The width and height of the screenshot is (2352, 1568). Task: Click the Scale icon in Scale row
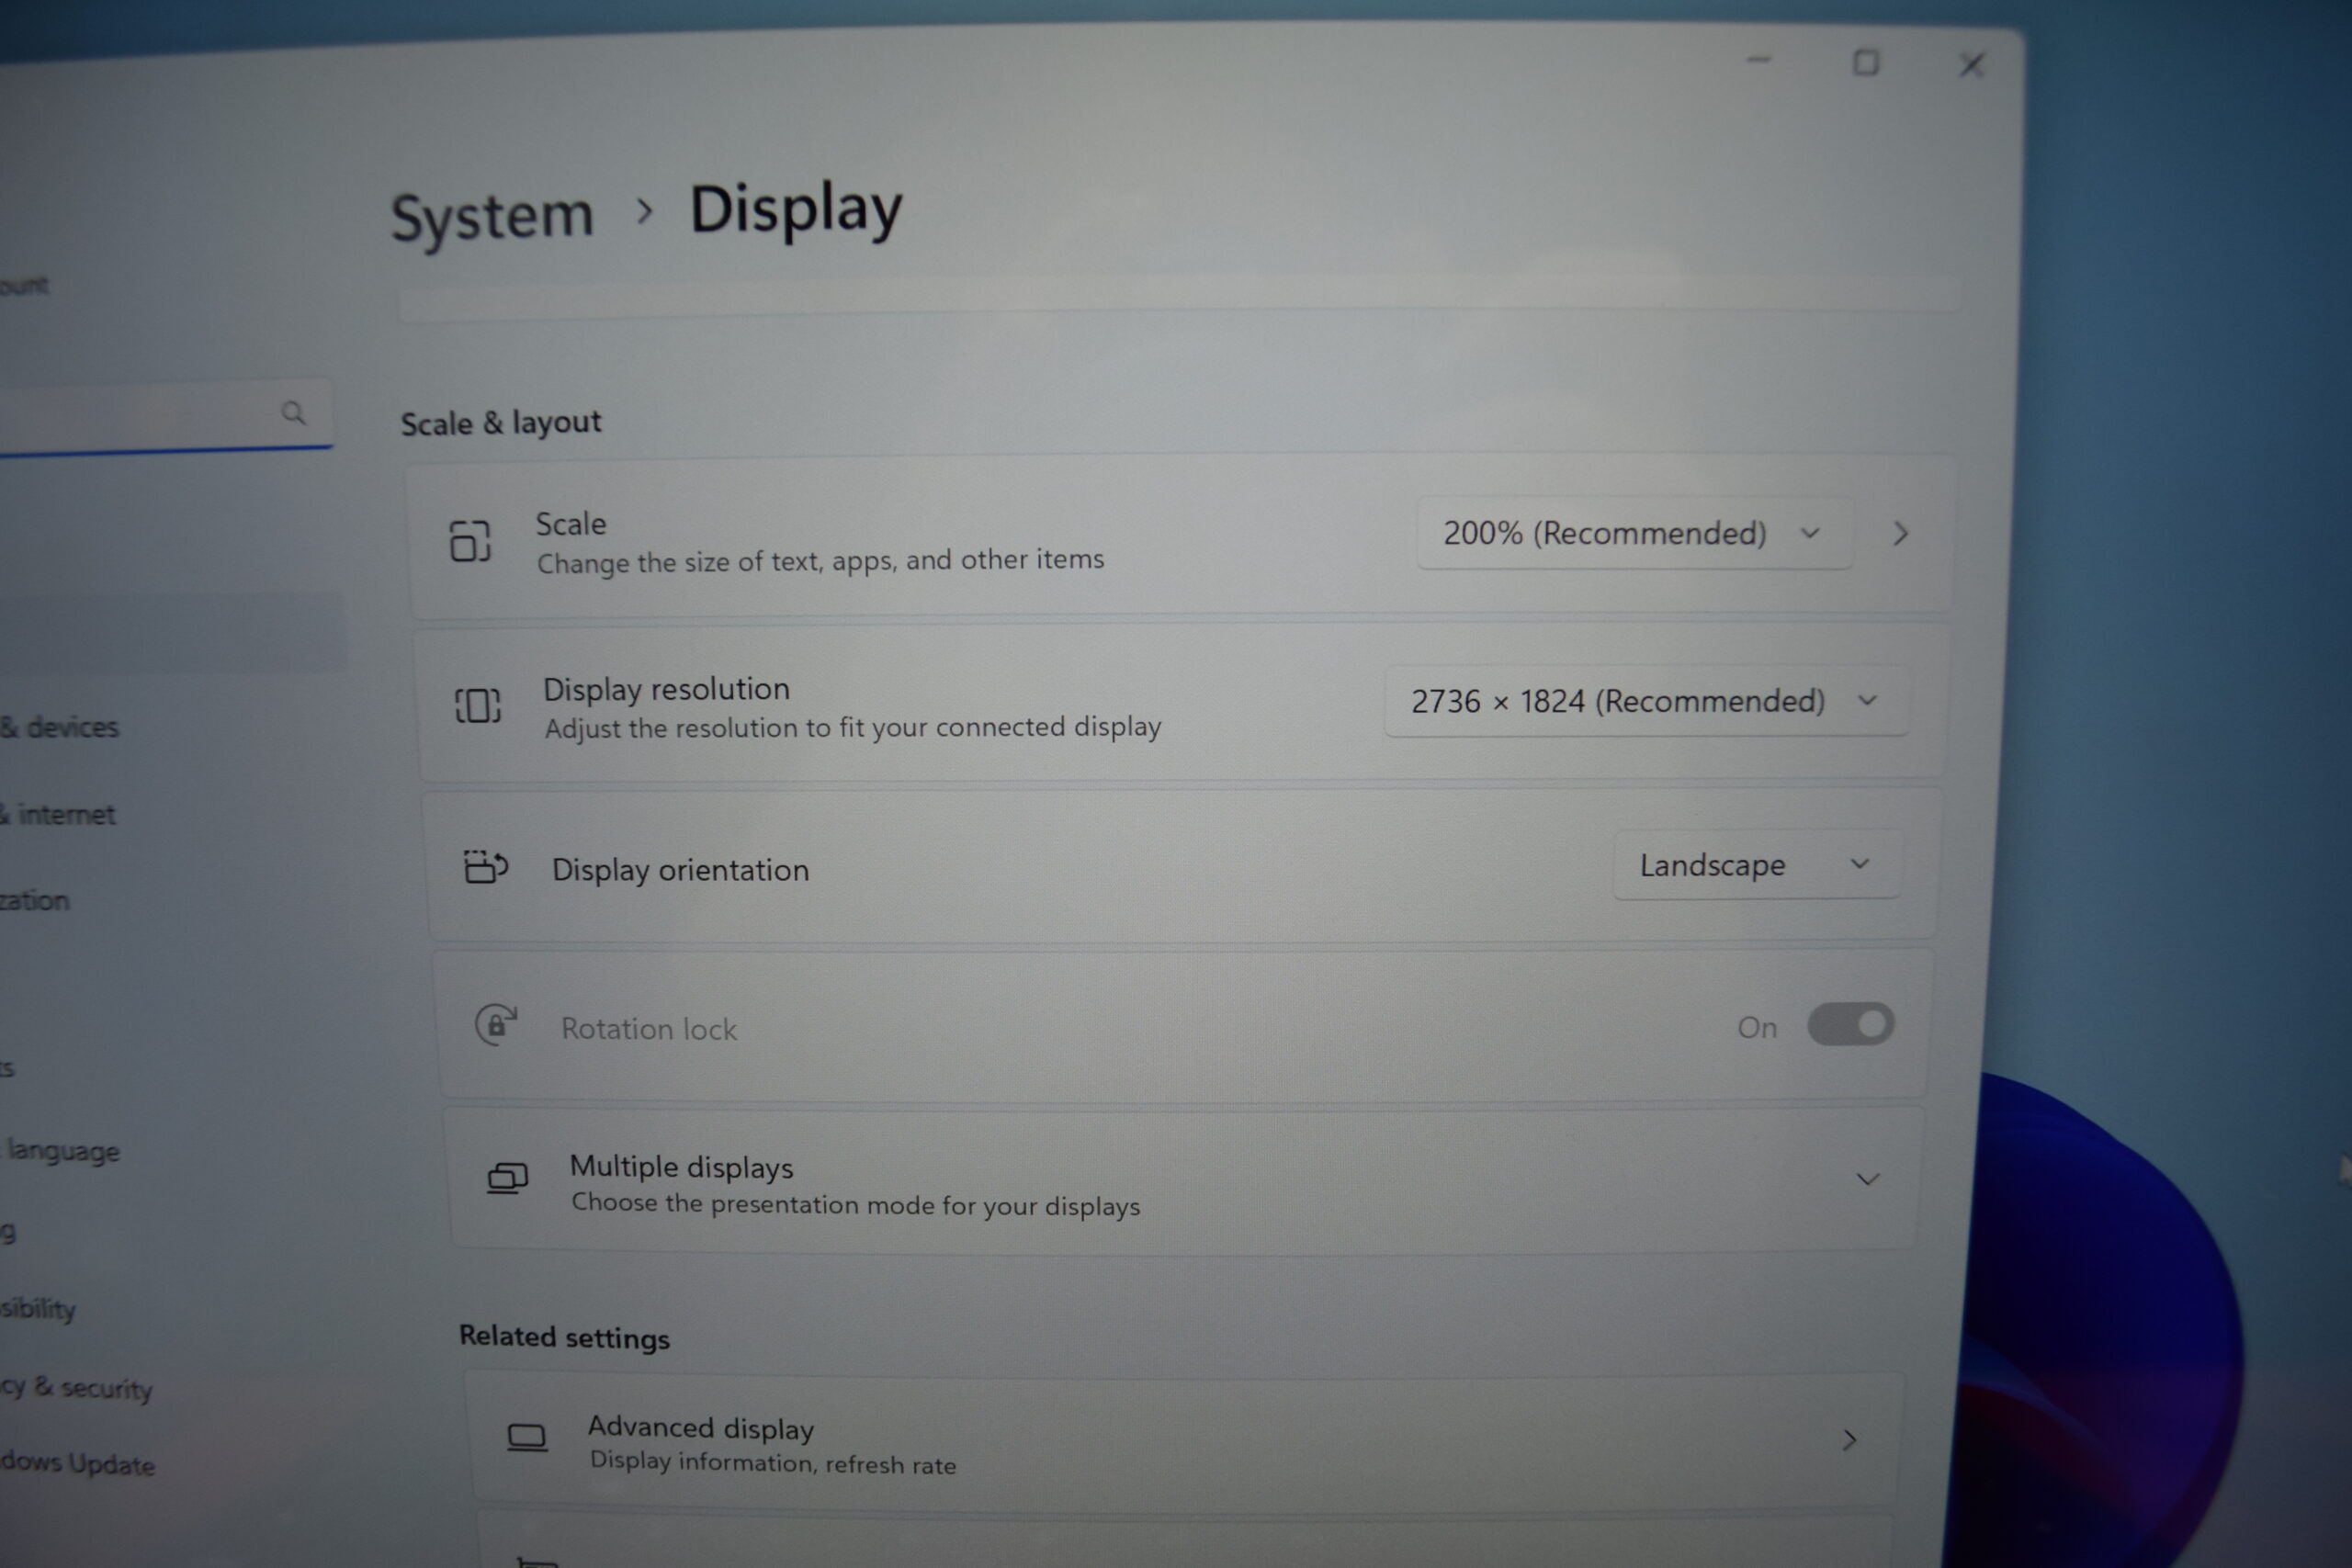tap(470, 541)
